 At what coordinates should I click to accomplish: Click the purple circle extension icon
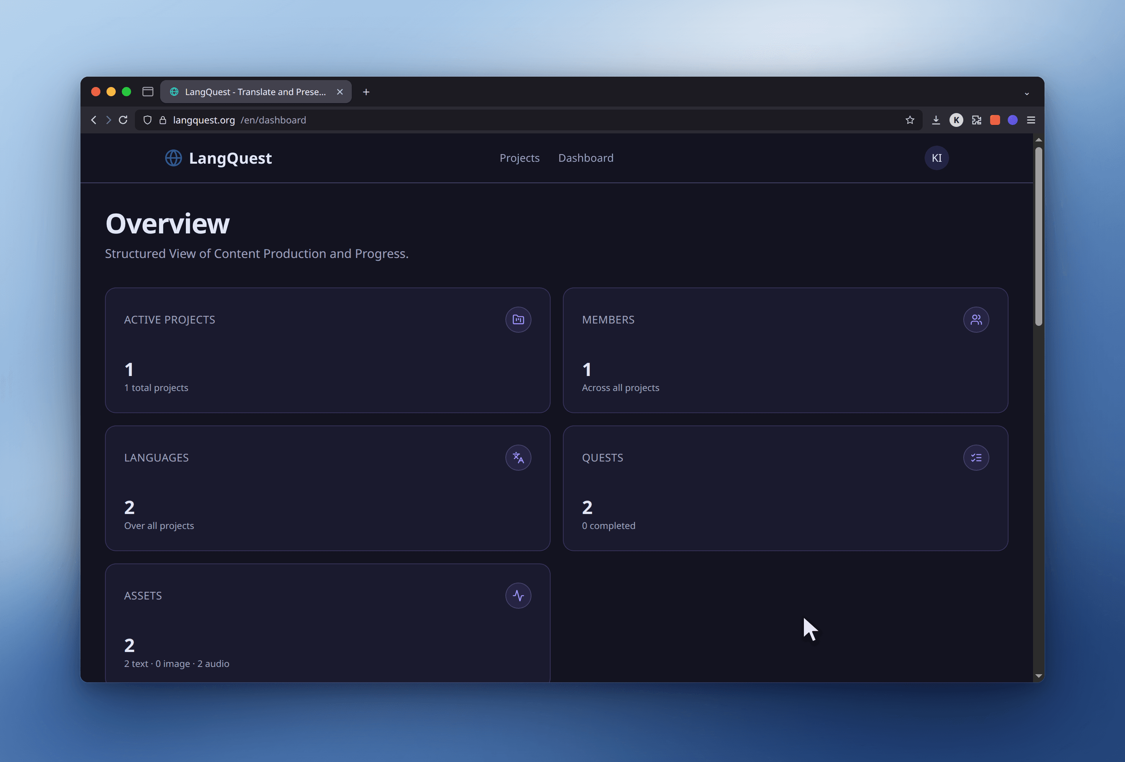(x=1013, y=120)
